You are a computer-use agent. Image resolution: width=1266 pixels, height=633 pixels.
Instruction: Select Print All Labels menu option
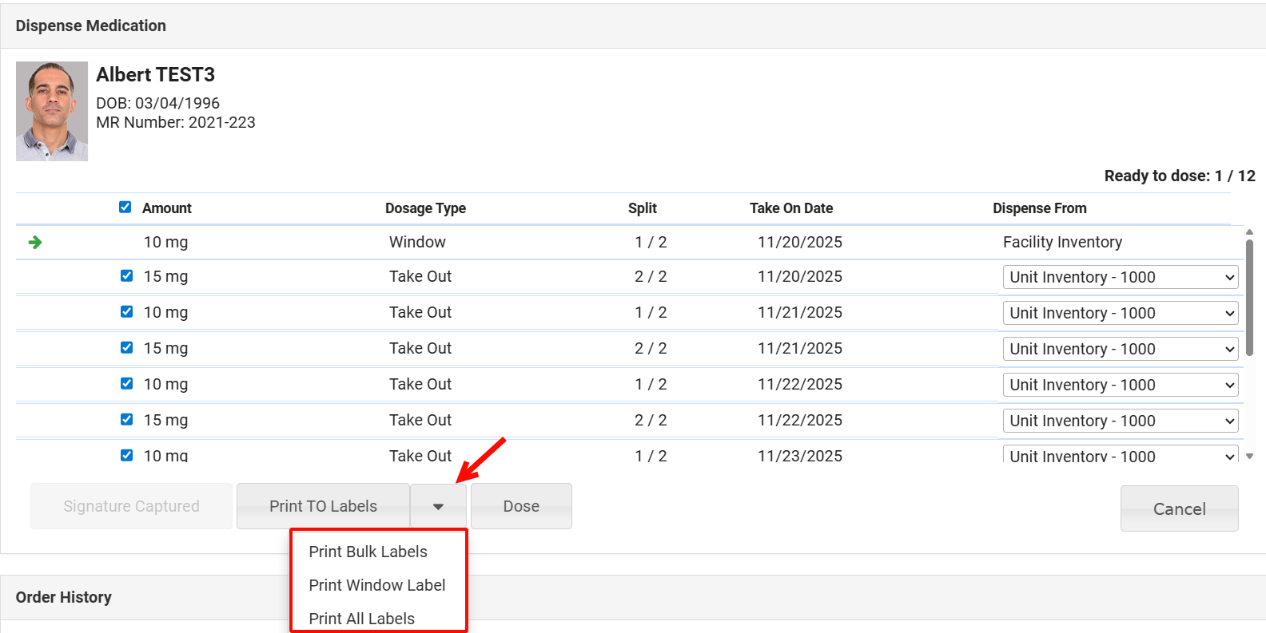pos(361,619)
